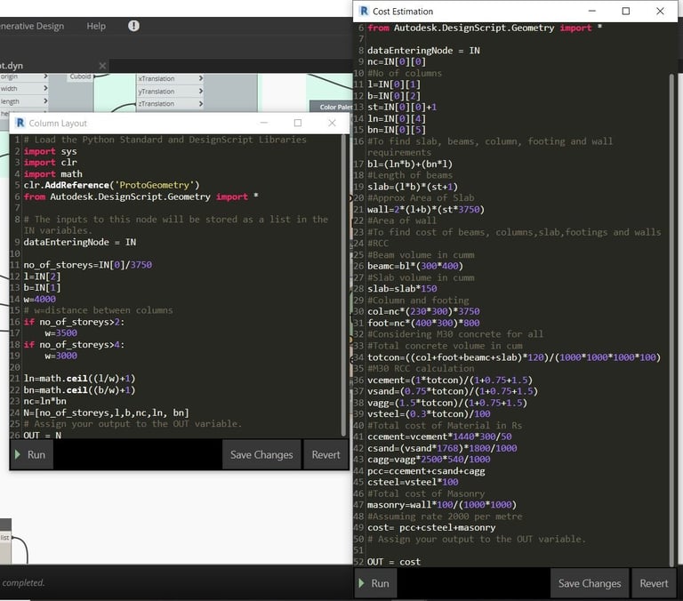Click the Column Layout editor vertical scrollbar
The width and height of the screenshot is (683, 601).
(x=343, y=285)
